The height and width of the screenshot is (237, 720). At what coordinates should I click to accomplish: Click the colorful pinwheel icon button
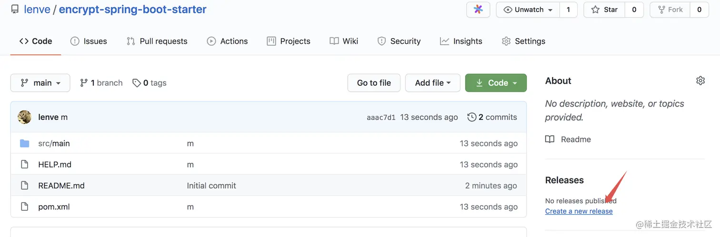478,10
